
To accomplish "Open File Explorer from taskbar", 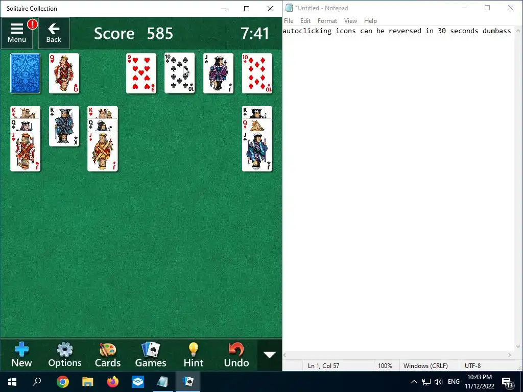I will point(88,382).
